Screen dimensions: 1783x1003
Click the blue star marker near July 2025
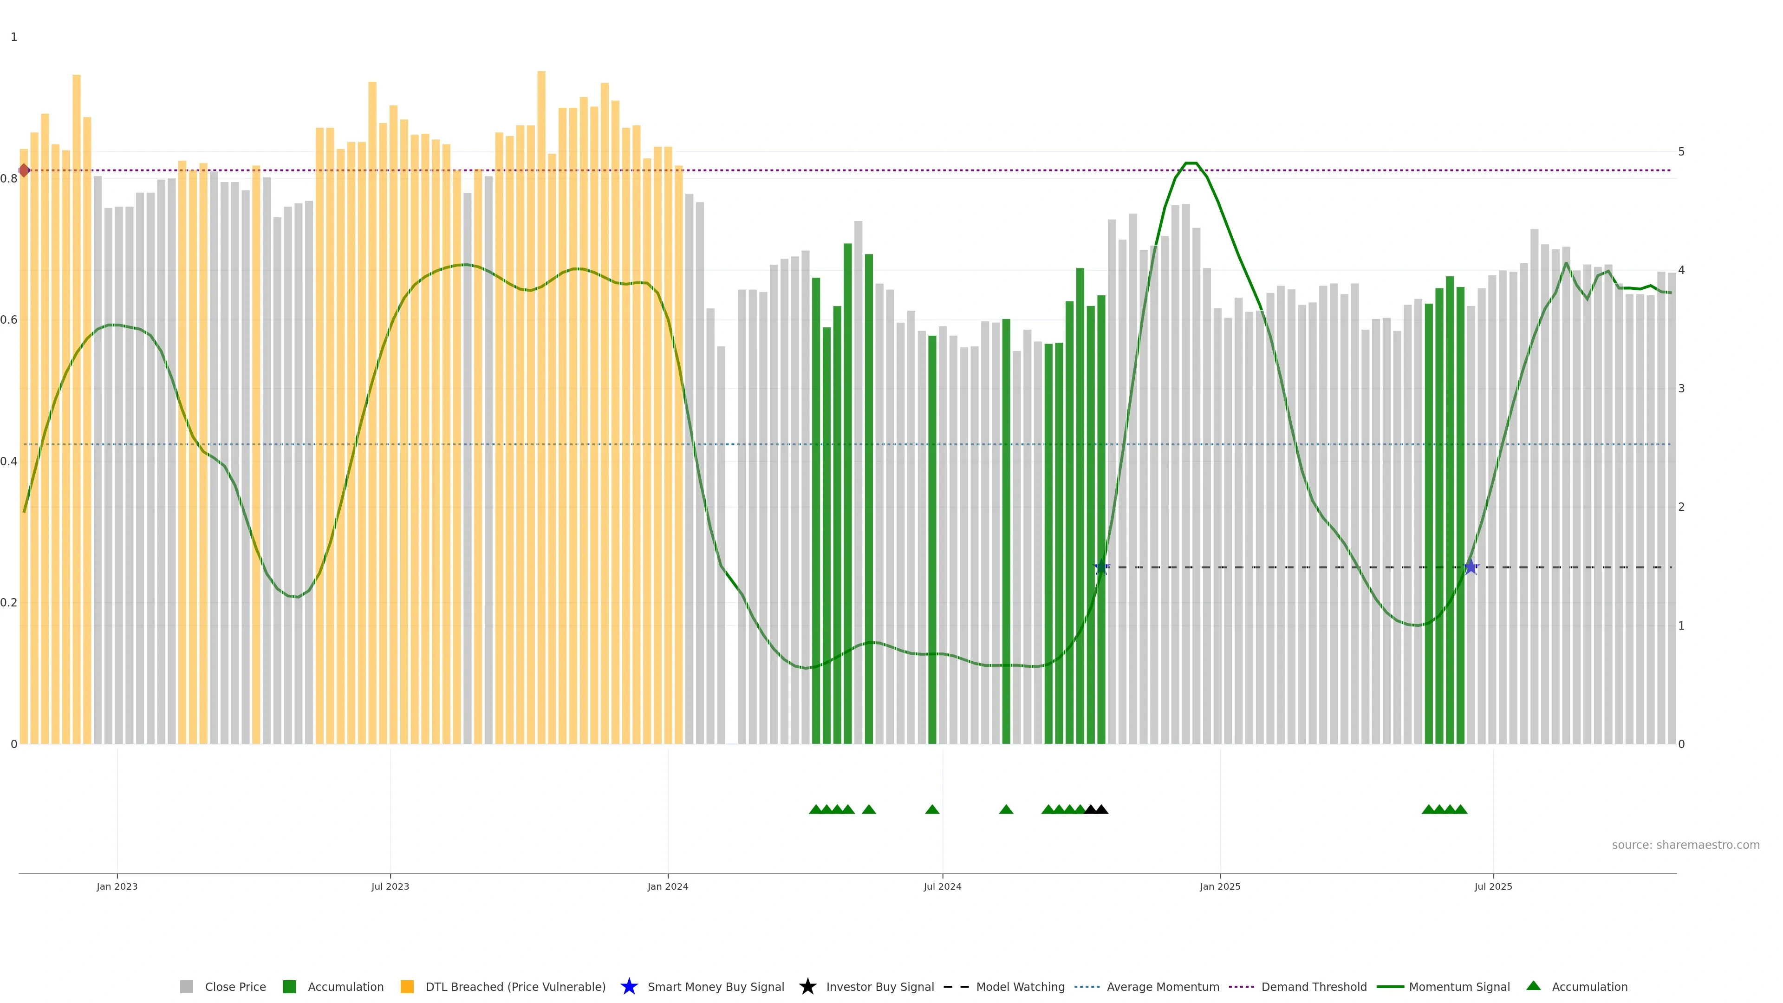[x=1471, y=567]
